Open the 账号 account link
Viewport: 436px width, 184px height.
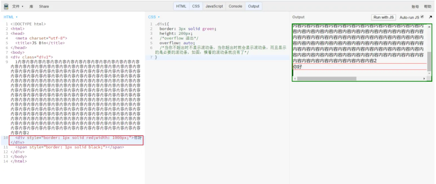415,7
